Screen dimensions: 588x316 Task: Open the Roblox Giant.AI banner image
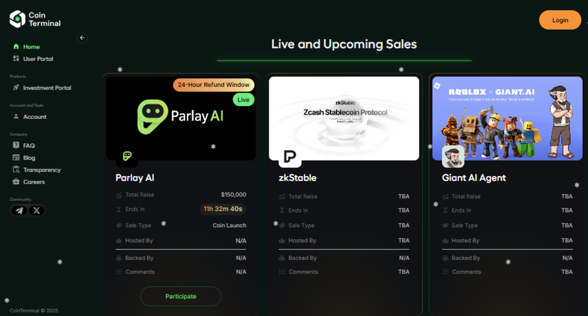point(507,118)
